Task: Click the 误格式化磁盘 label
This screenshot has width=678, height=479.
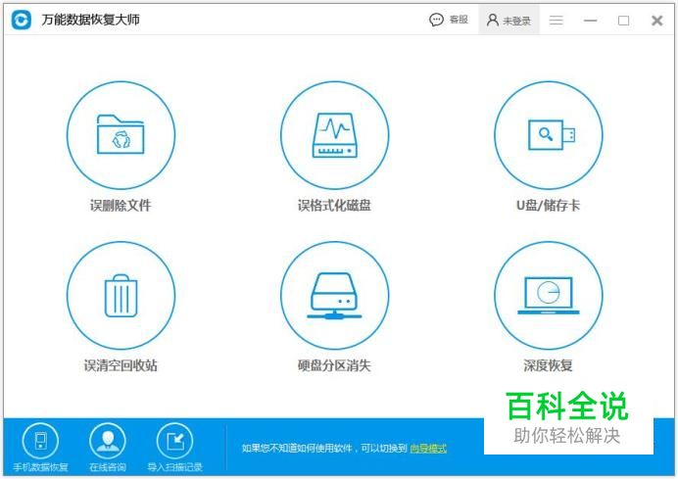Action: [x=334, y=206]
